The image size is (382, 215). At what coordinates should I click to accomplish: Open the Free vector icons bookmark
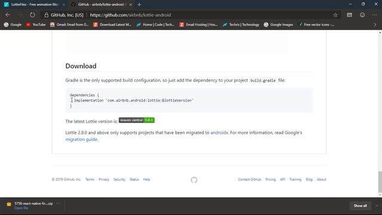point(316,24)
